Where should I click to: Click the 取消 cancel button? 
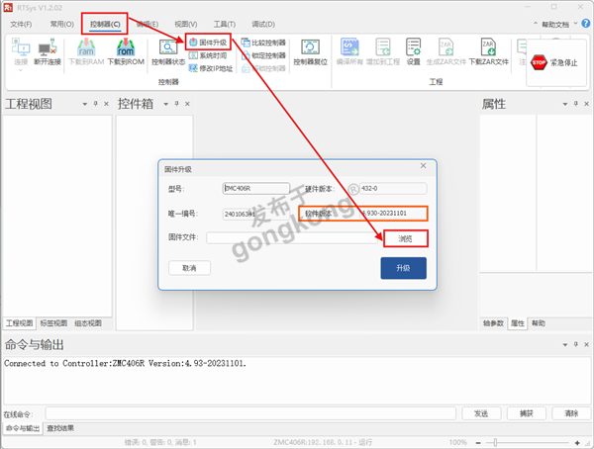(x=189, y=268)
